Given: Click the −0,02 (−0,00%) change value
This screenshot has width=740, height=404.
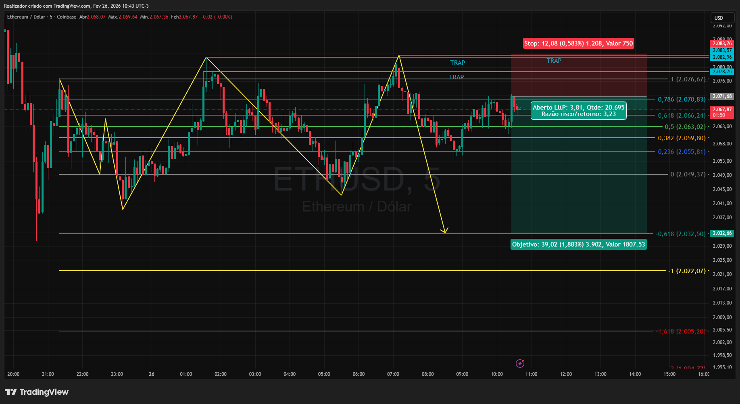Looking at the screenshot, I should click(217, 17).
